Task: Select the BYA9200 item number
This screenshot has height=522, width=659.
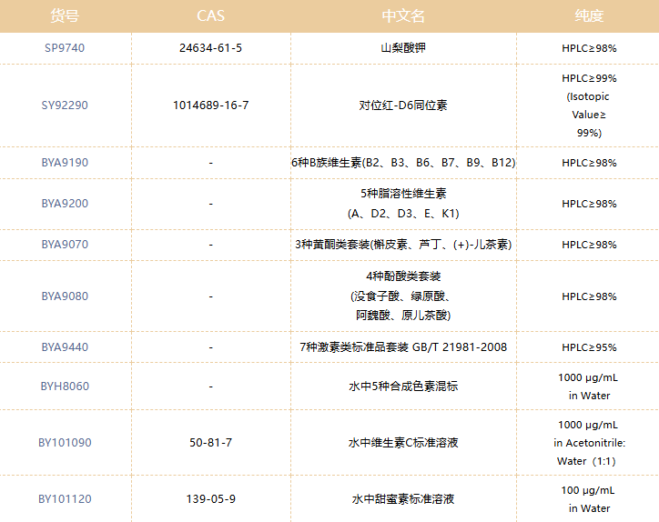Action: pos(65,204)
